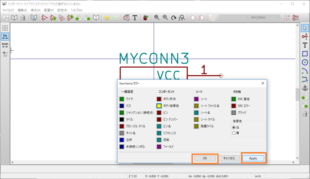This screenshot has width=310, height=179.
Task: Select the rectangle drawing tool
Action: [x=305, y=54]
